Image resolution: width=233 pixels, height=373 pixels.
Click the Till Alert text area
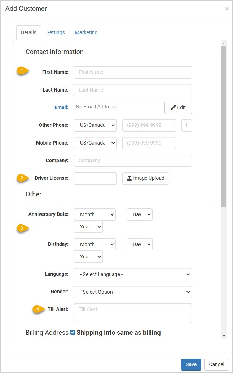(133, 313)
